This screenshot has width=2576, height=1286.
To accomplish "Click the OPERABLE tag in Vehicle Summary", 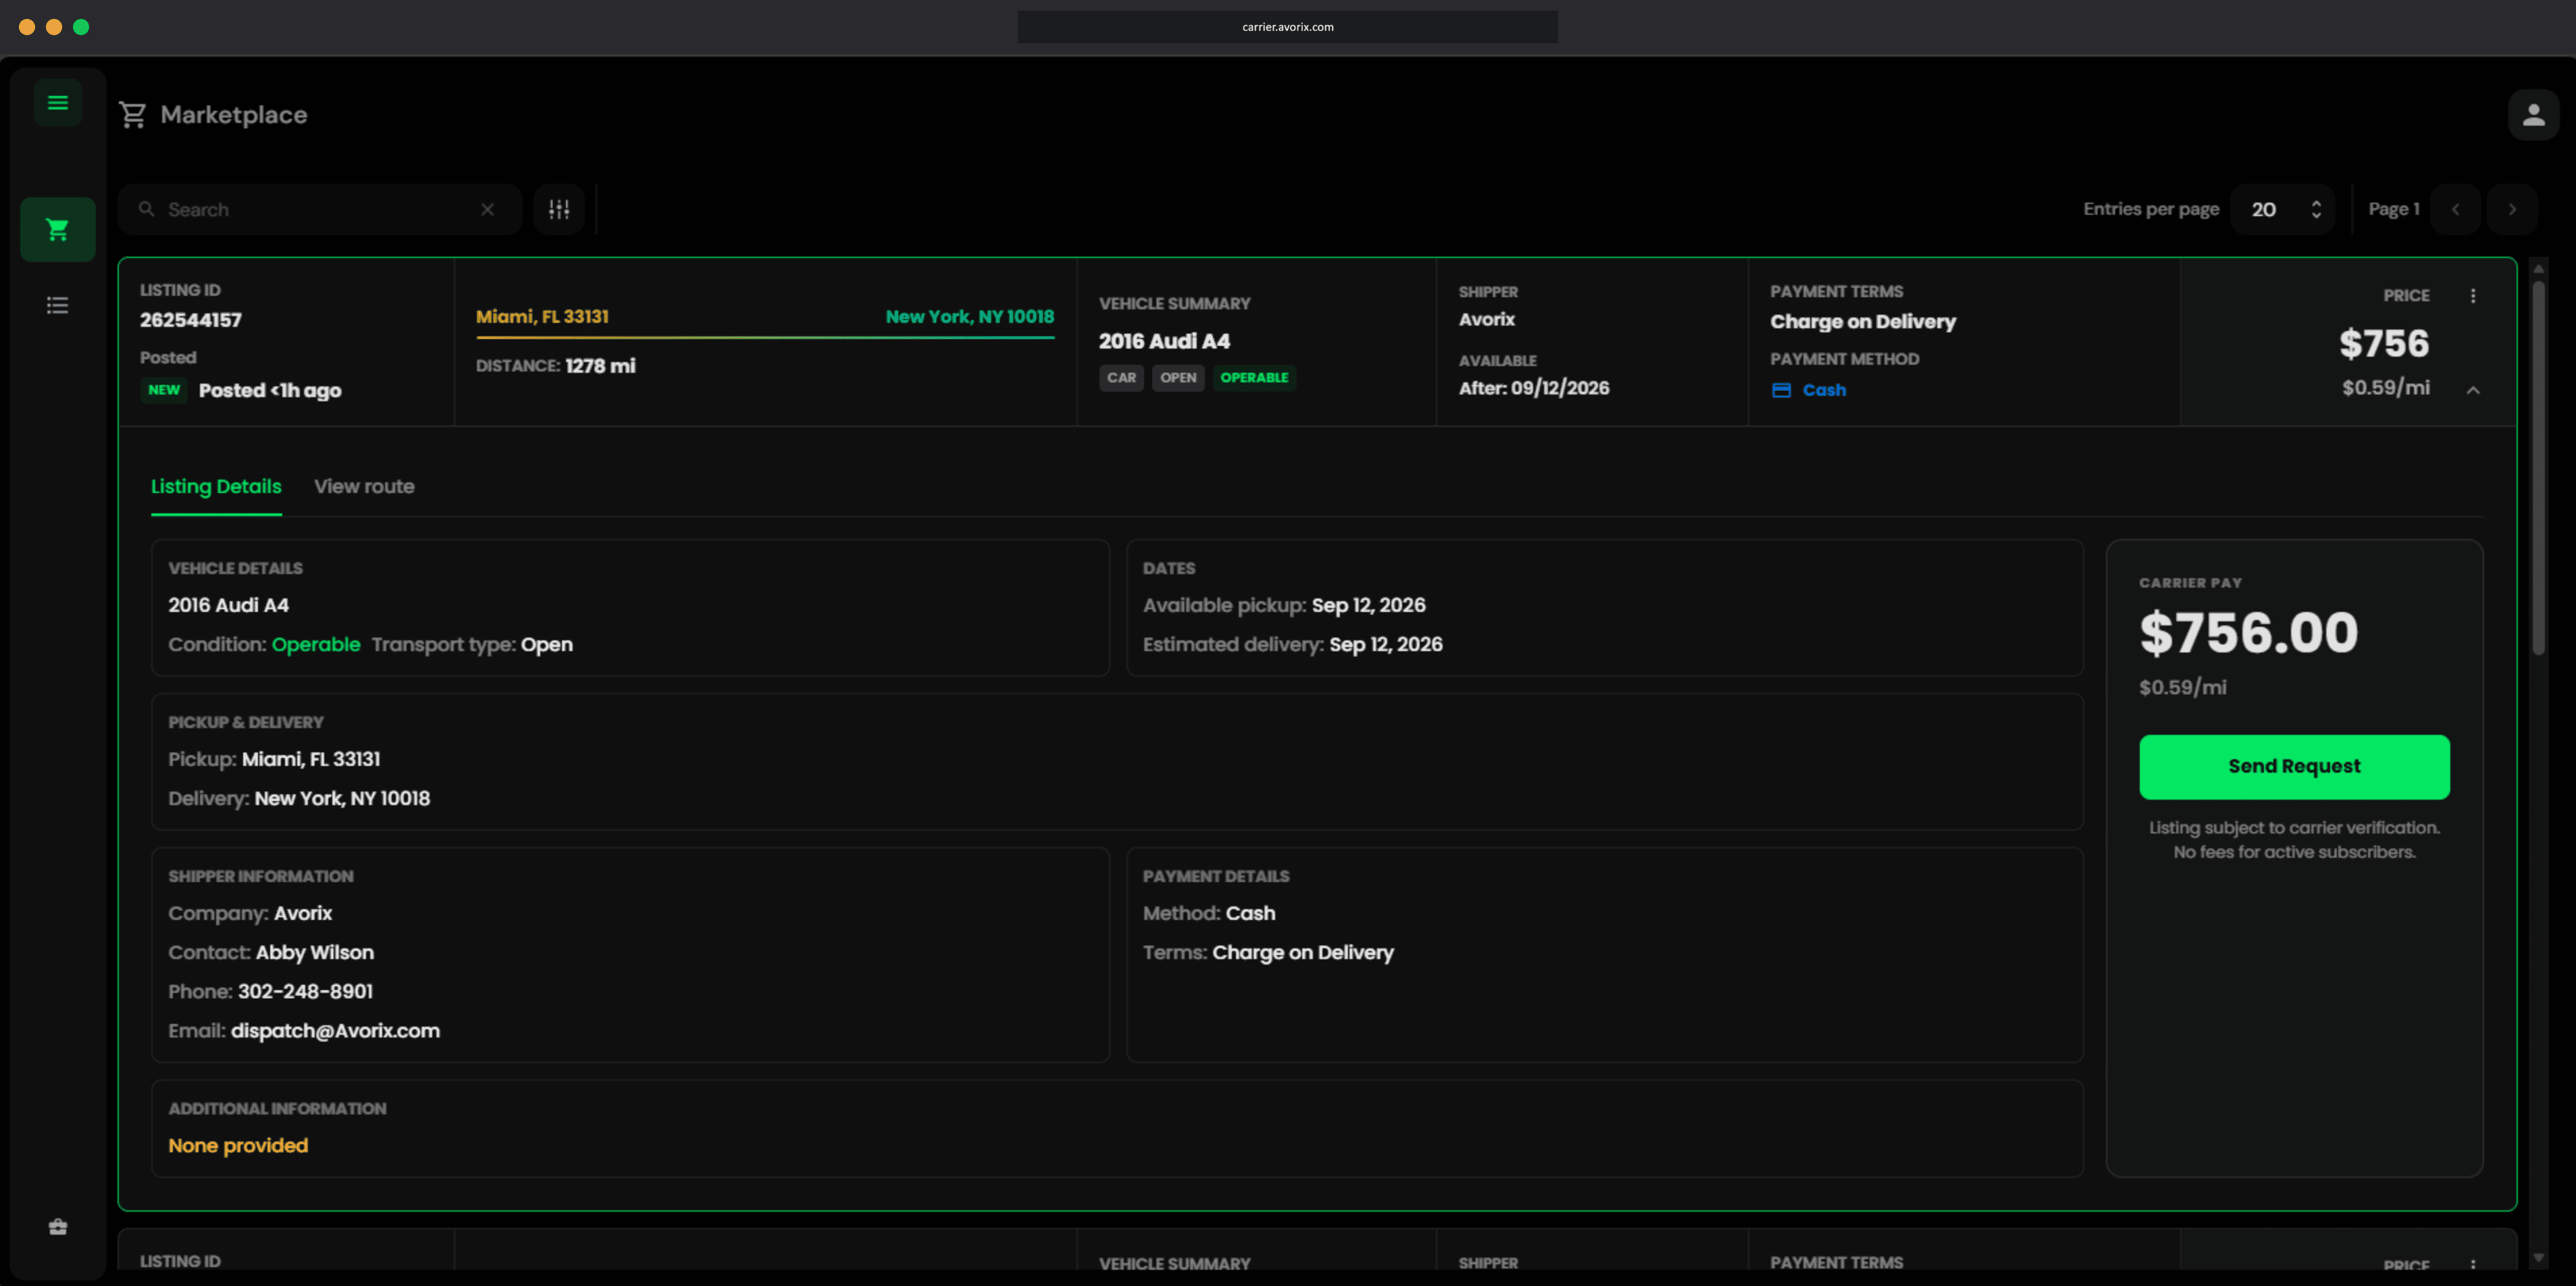I will pyautogui.click(x=1254, y=378).
